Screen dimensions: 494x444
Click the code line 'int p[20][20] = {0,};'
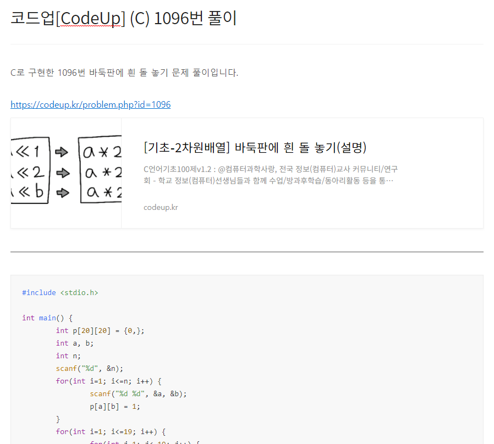coord(100,331)
